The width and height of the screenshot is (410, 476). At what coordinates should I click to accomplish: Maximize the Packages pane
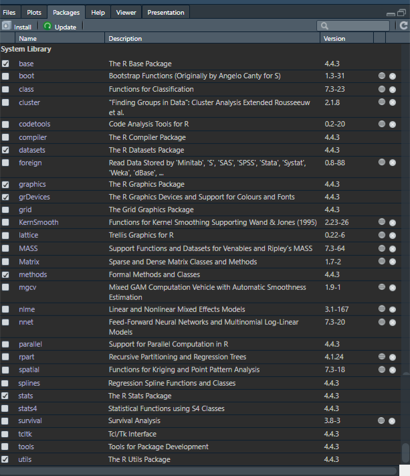click(x=402, y=13)
